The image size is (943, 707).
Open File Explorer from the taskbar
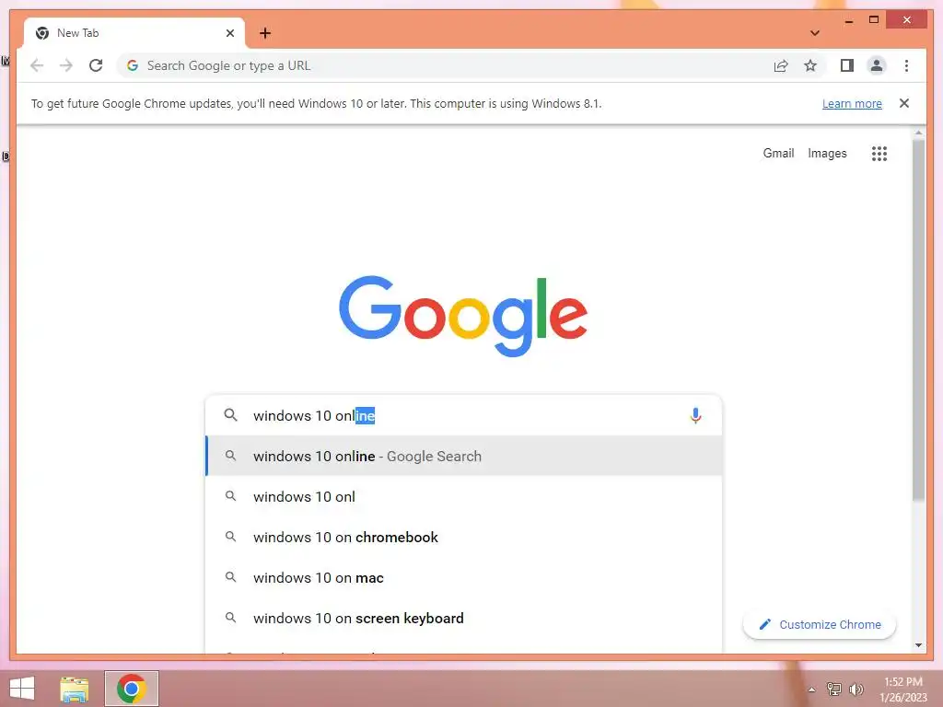75,689
